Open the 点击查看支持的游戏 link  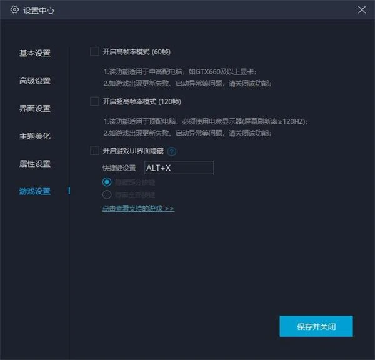tap(138, 209)
